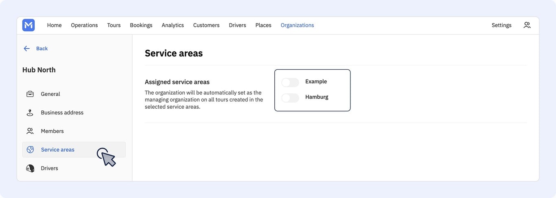Select General in the sidebar

pyautogui.click(x=74, y=94)
